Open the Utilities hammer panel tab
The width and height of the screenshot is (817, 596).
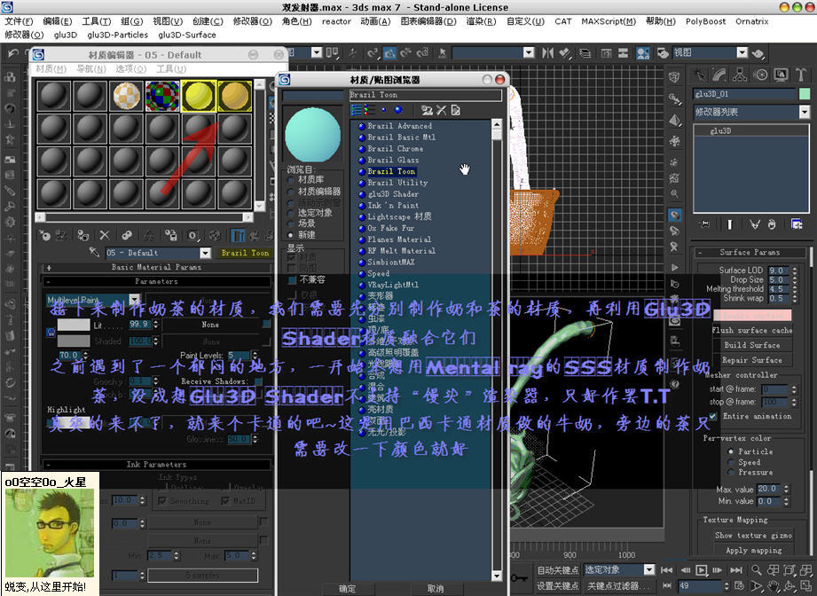[801, 75]
